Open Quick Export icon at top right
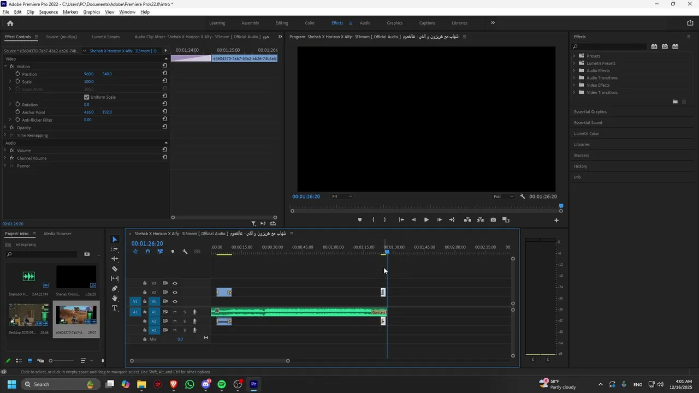Screen dimensions: 699x393 click(690, 23)
